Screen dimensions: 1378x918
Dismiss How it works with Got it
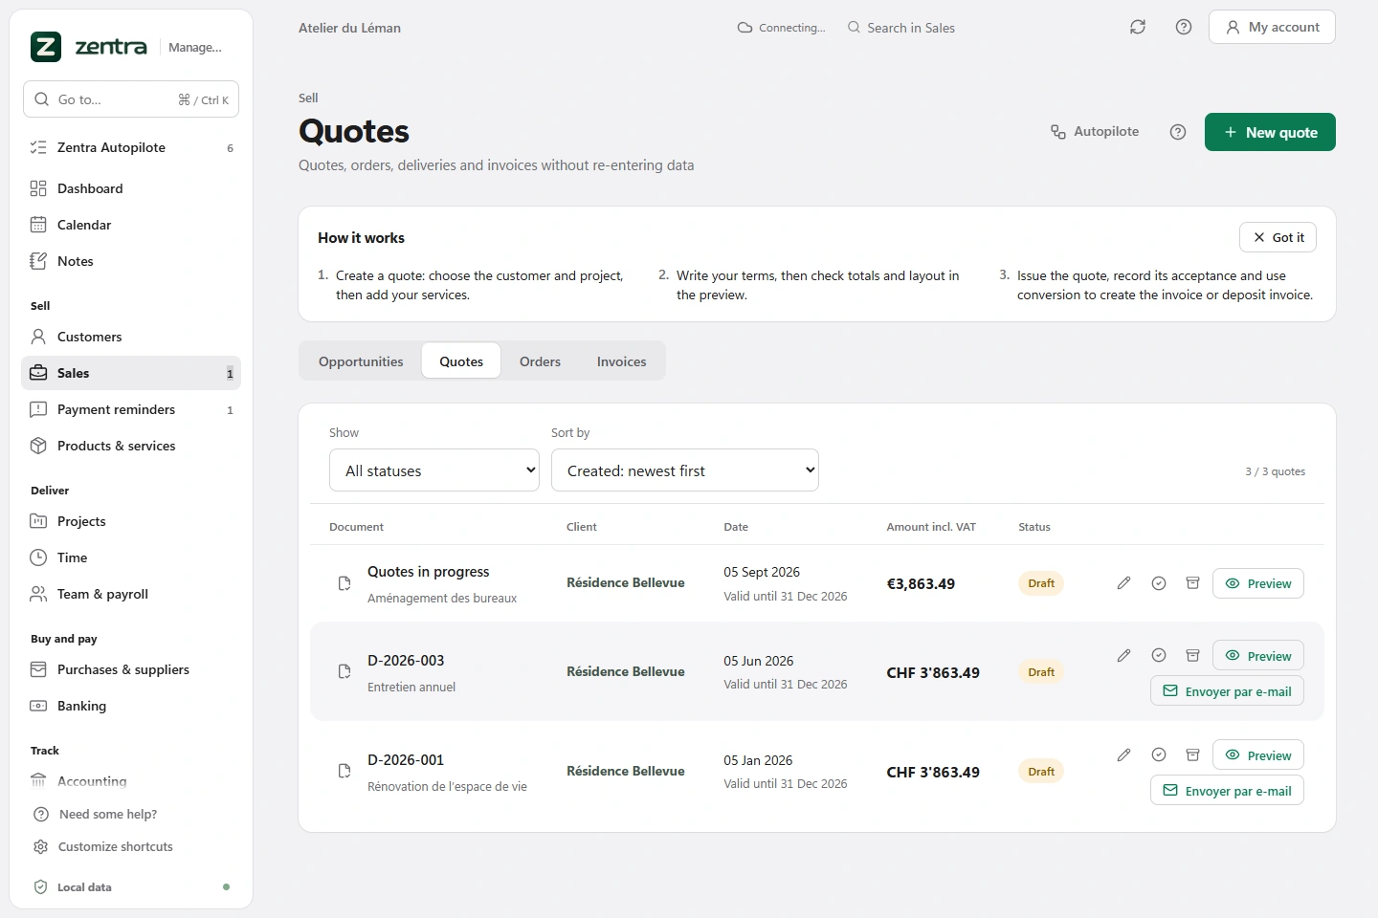pyautogui.click(x=1278, y=237)
